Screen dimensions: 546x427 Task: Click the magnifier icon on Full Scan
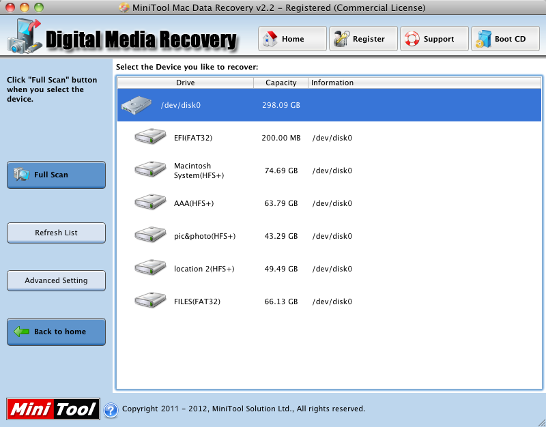click(x=22, y=175)
